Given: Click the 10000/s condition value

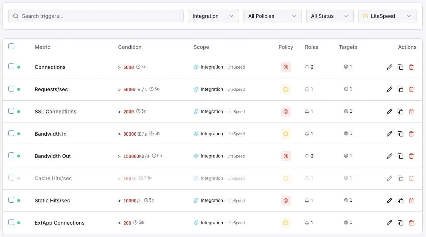Looking at the screenshot, I should point(132,201).
